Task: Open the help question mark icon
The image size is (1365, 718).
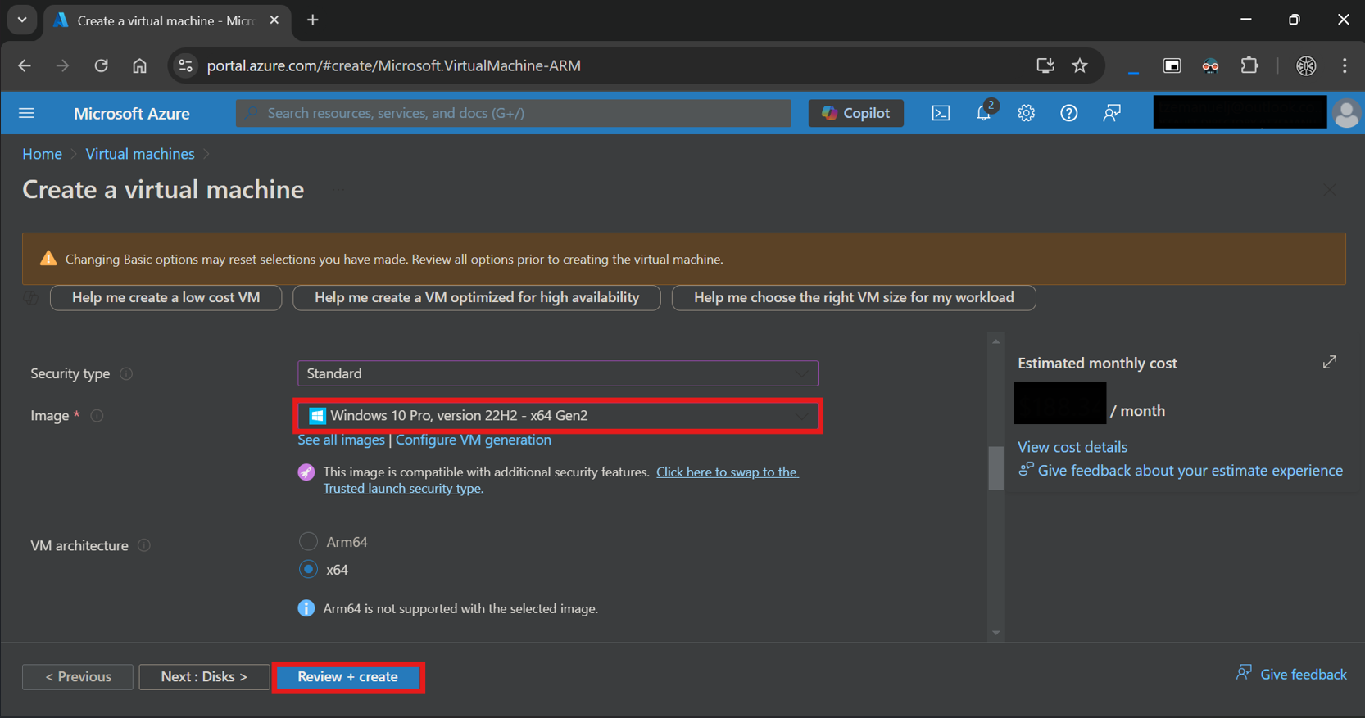Action: pyautogui.click(x=1068, y=113)
